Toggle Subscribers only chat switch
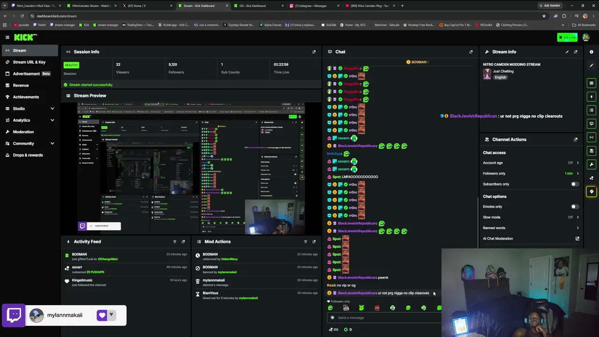Screen dimensions: 599x337 coord(575,184)
